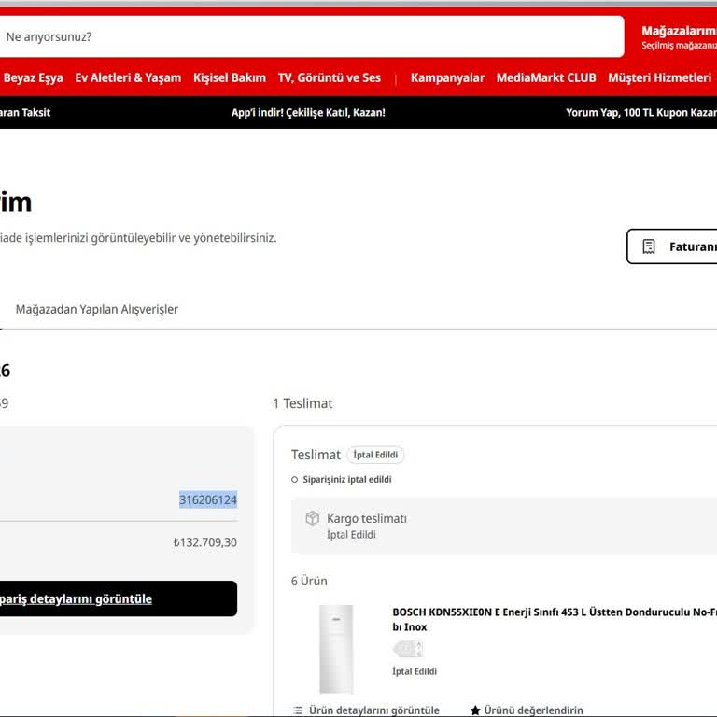717x717 pixels.
Task: Open the BOSCH refrigerator product thumbnail
Action: [x=336, y=649]
